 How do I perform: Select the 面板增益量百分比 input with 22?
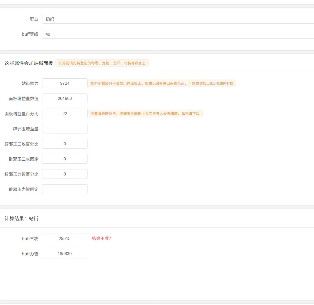(65, 113)
